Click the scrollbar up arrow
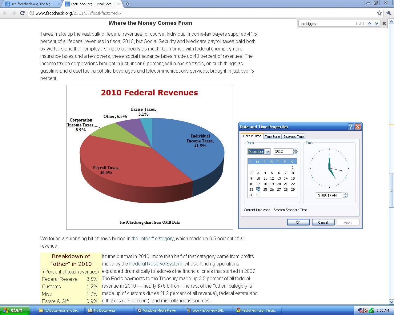The width and height of the screenshot is (394, 315). coord(392,22)
